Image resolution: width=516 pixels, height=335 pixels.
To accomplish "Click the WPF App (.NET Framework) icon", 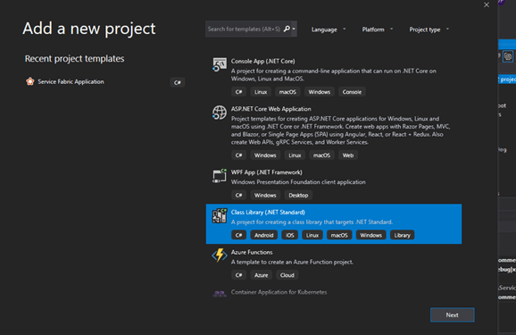I will tap(220, 176).
